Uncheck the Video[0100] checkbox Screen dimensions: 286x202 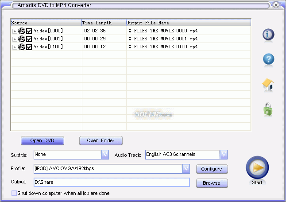pyautogui.click(x=29, y=47)
